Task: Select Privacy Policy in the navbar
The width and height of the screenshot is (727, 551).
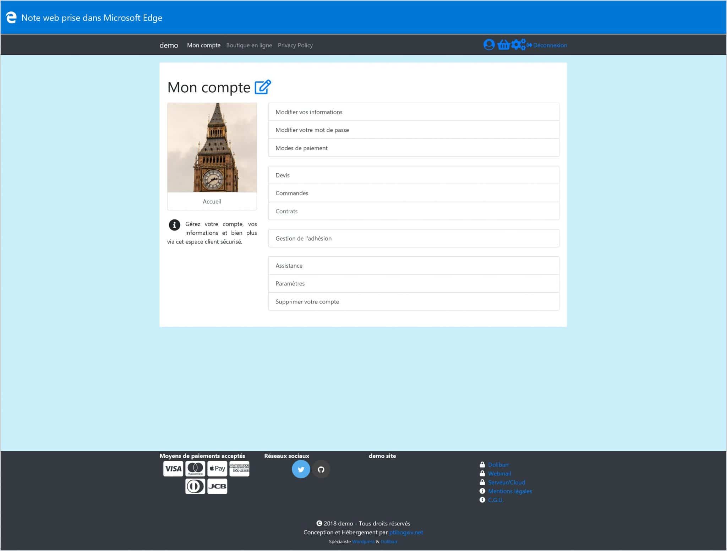Action: [x=295, y=45]
